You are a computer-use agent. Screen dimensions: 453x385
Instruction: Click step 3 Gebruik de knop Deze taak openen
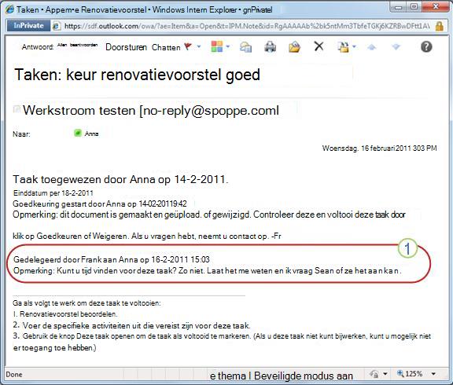(222, 342)
